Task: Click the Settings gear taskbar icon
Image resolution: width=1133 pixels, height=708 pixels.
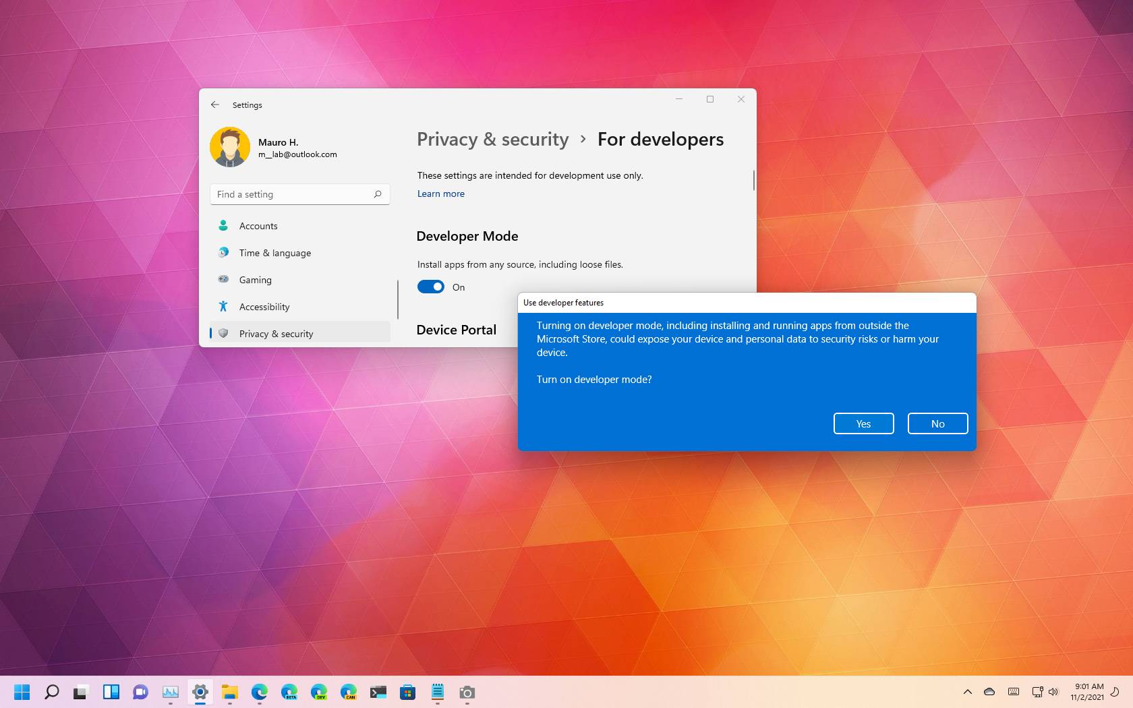Action: point(200,692)
